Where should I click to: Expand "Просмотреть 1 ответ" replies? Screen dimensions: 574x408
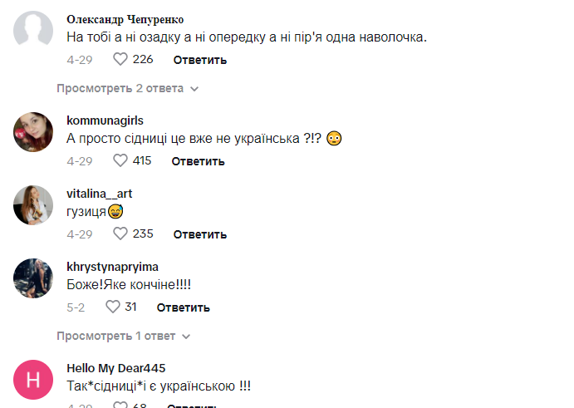point(116,336)
